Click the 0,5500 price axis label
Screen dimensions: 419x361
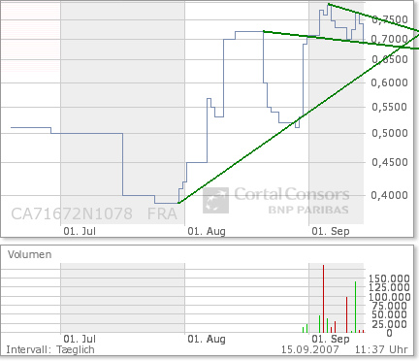(x=390, y=107)
